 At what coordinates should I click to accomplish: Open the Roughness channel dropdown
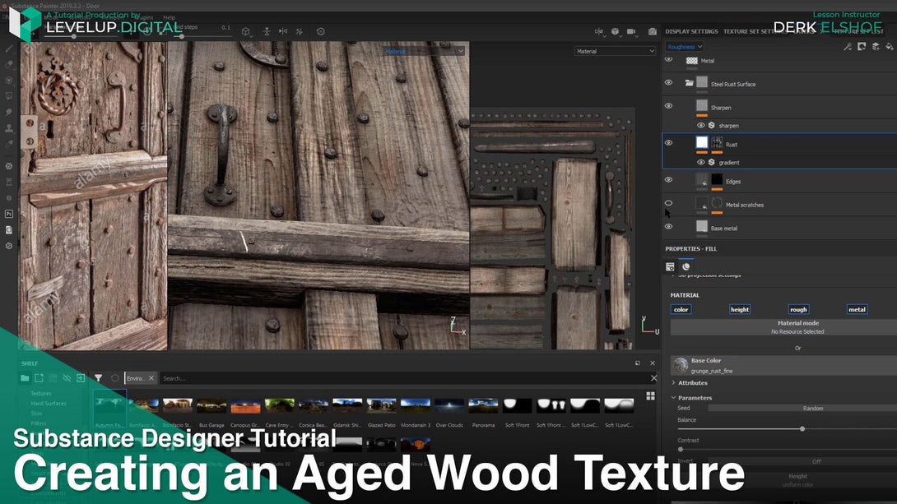pos(684,47)
